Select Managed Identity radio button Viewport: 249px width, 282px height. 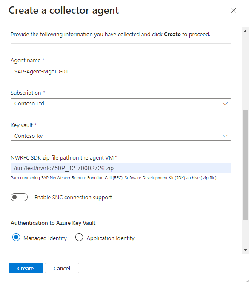[16, 237]
